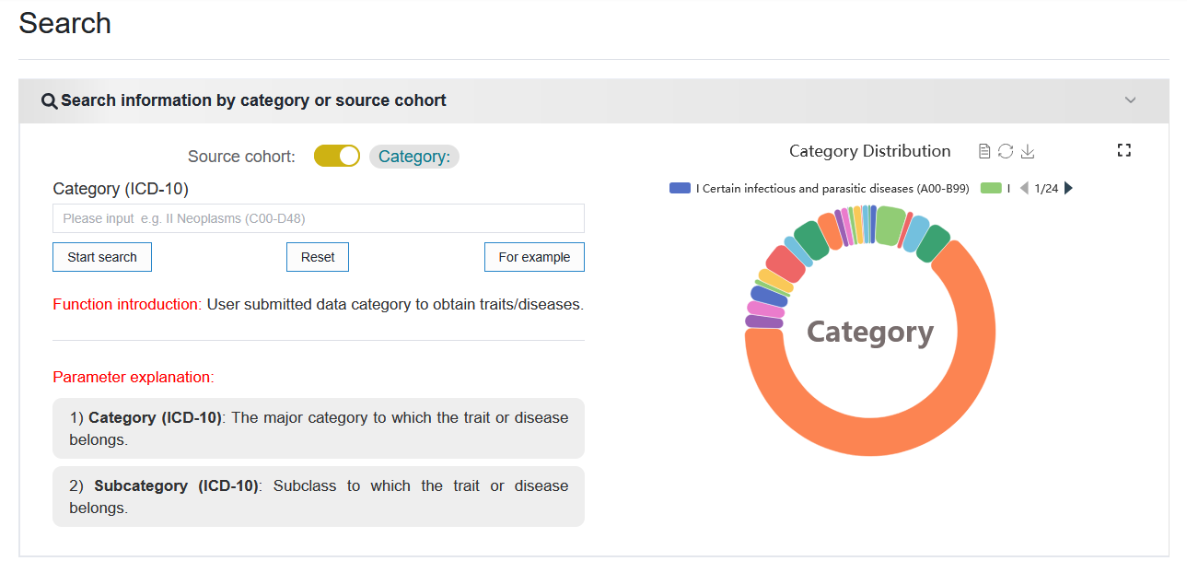Toggle the green second legend swatch
The height and width of the screenshot is (561, 1187).
(x=991, y=188)
